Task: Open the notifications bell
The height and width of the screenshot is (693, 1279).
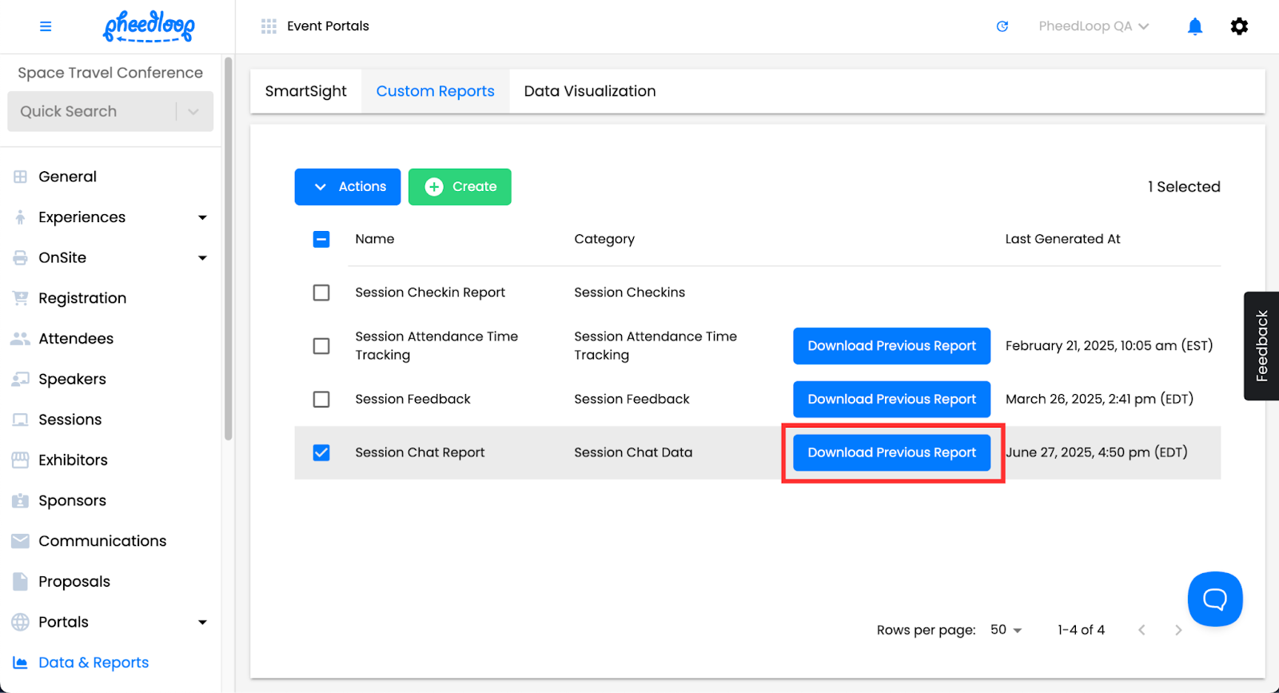Action: click(1195, 26)
